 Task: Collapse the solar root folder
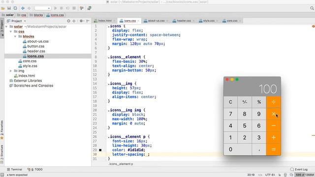pos(6,27)
